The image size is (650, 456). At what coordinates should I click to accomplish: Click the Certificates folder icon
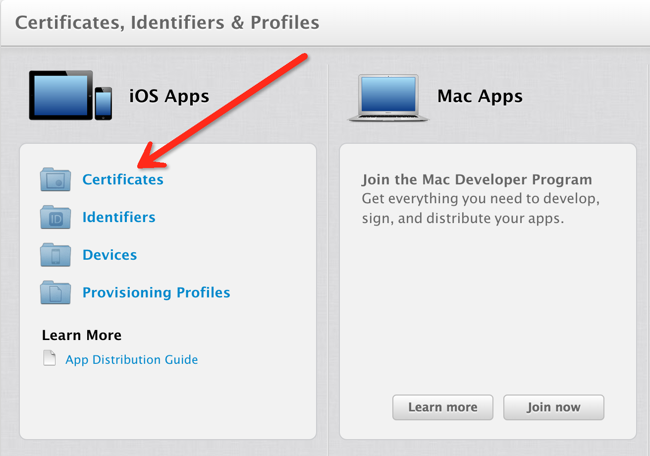pos(55,179)
